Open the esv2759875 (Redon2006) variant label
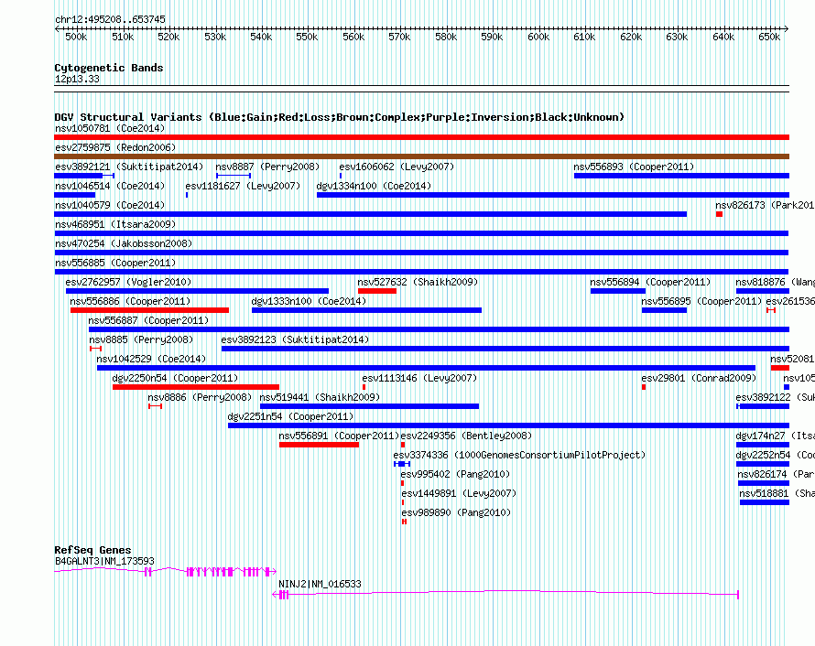This screenshot has height=646, width=815. coord(115,147)
